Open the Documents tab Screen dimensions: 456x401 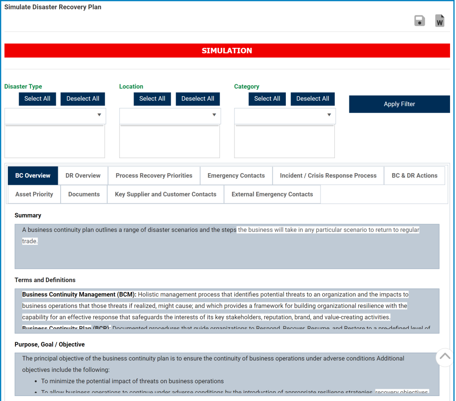pyautogui.click(x=83, y=194)
